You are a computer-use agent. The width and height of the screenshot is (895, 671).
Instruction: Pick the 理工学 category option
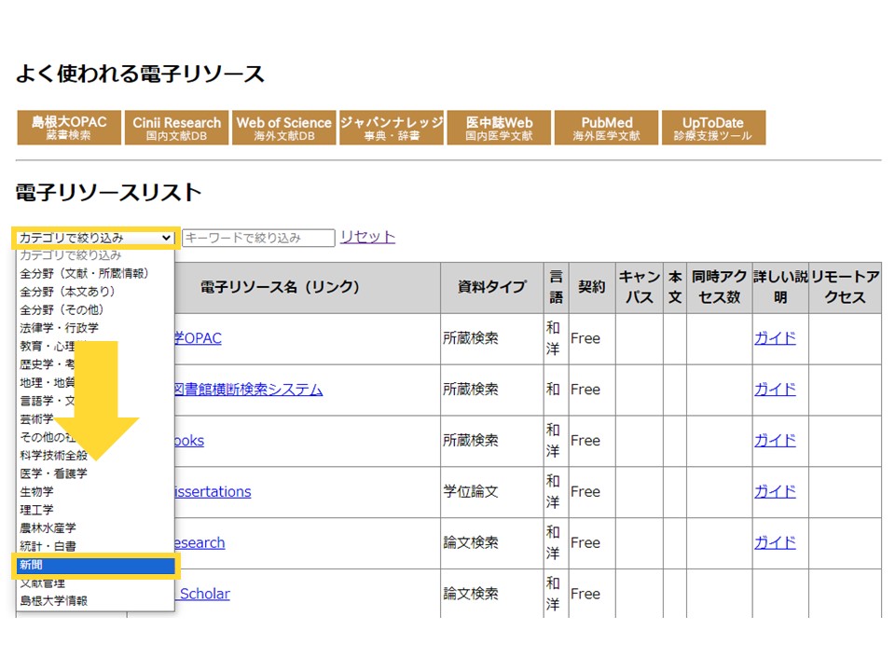pos(95,510)
